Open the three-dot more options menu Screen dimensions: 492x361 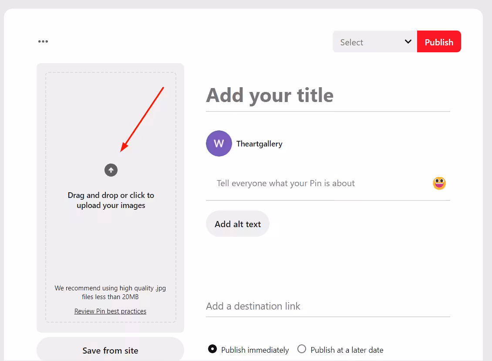43,41
